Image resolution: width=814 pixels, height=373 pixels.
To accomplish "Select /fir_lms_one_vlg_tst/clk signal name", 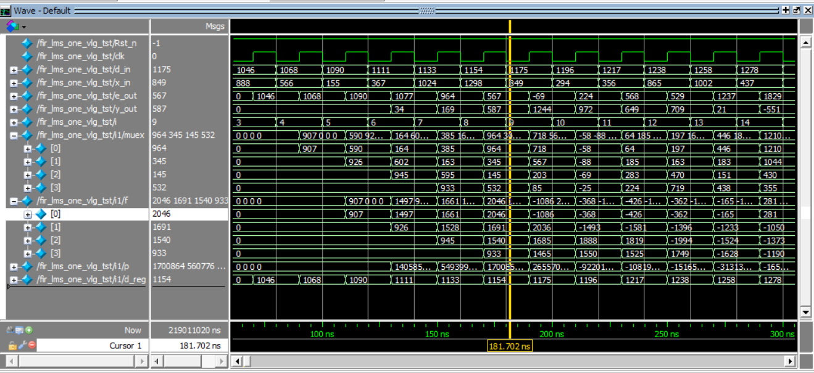I will (81, 56).
